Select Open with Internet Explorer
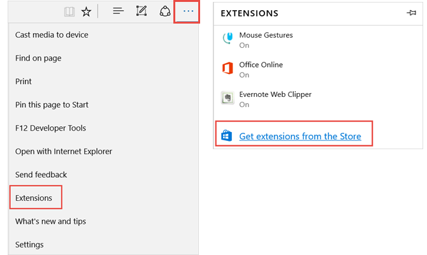This screenshot has width=427, height=255. coord(64,152)
